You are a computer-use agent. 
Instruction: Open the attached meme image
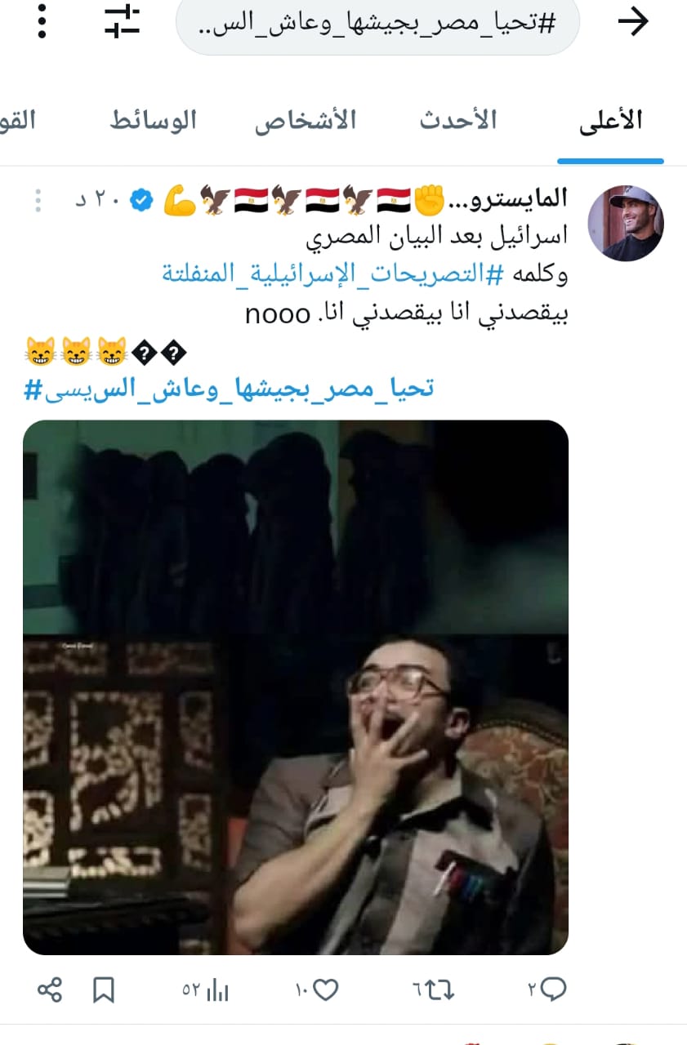click(x=296, y=687)
